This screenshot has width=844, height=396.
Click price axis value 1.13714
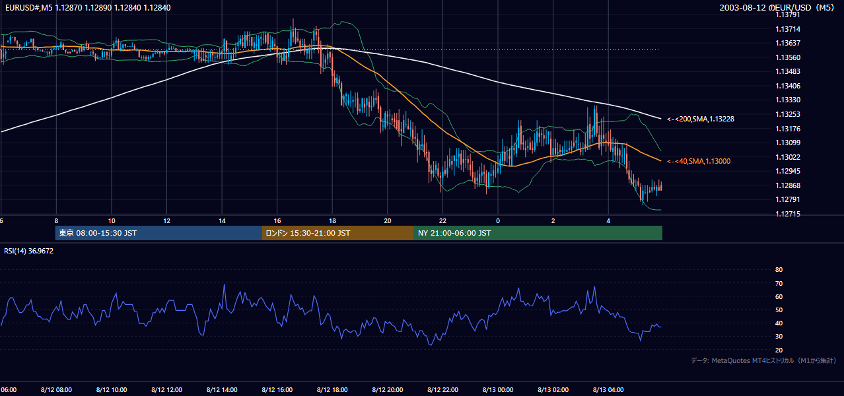787,29
